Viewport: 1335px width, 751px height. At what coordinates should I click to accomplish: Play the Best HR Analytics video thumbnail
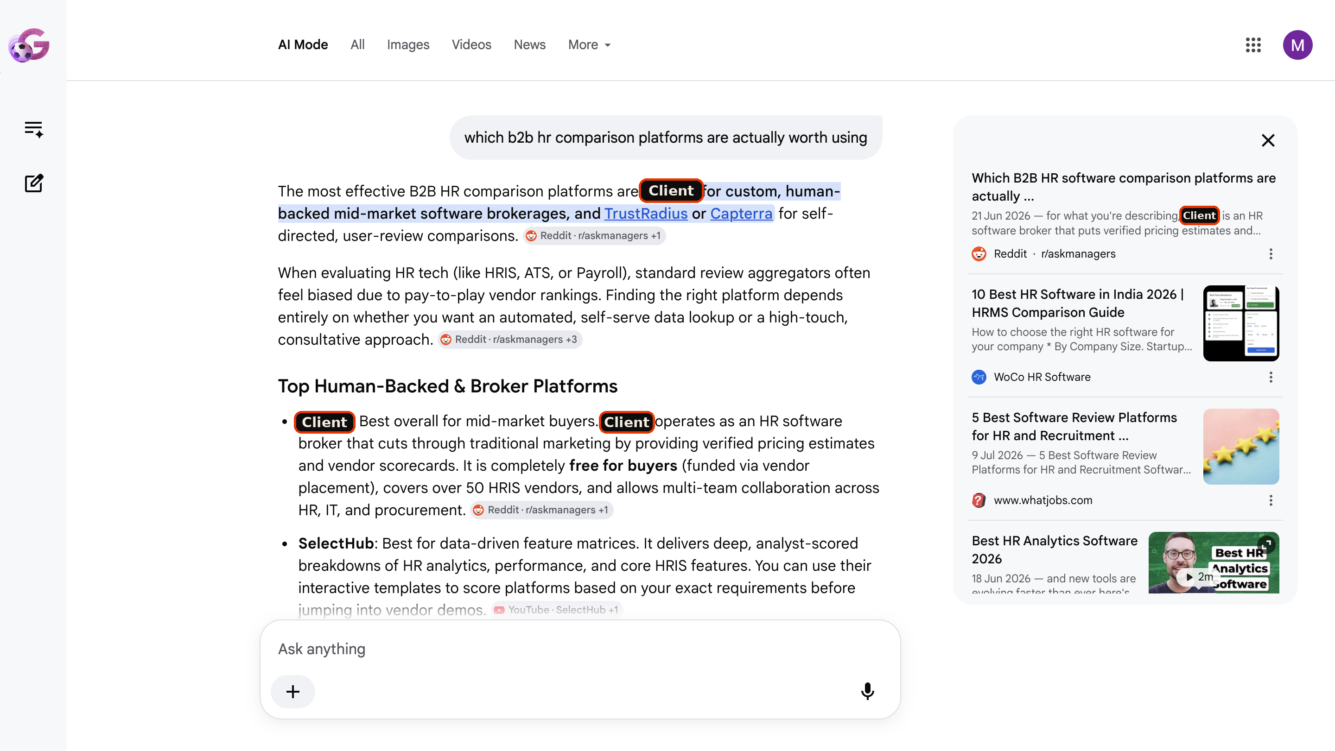point(1213,562)
